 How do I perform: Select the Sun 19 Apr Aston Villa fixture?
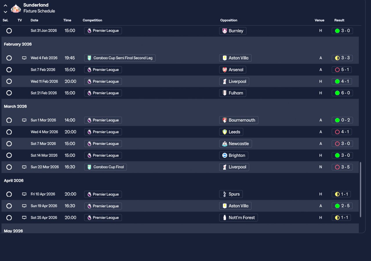(x=9, y=206)
